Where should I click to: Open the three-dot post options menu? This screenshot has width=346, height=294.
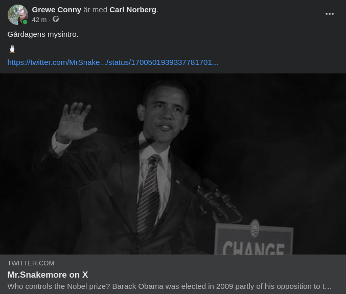coord(330,14)
